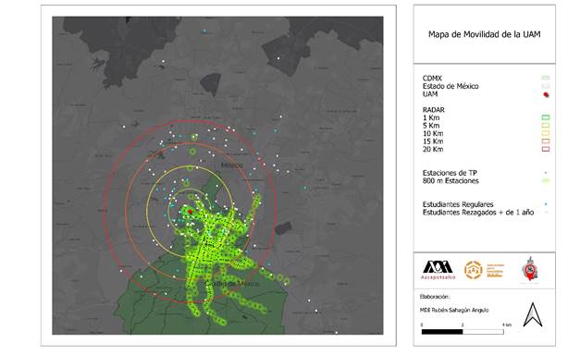Image resolution: width=580 pixels, height=355 pixels.
Task: Click the red map pin logo
Action: point(530,269)
